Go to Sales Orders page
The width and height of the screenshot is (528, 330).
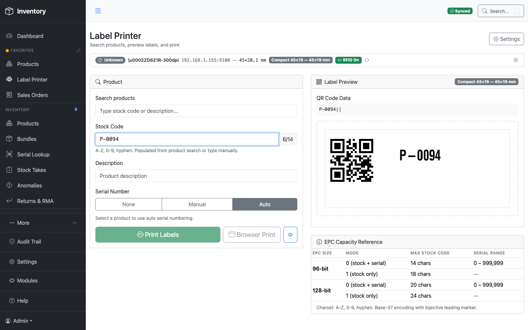coord(43,95)
